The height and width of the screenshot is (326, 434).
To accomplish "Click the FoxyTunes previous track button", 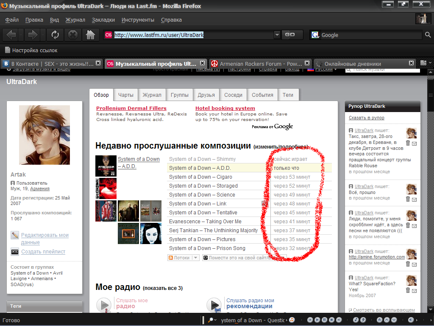I will tap(310, 320).
